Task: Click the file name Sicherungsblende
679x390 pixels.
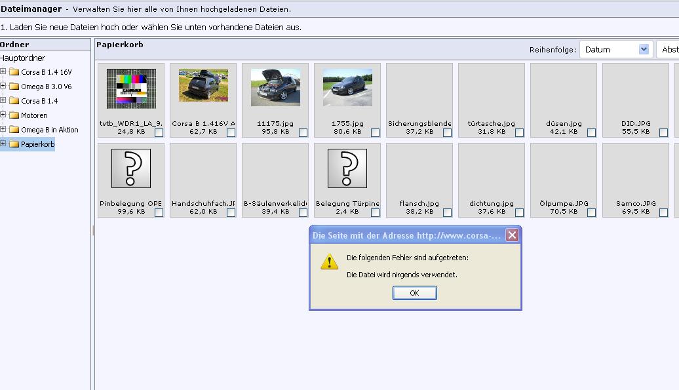Action: click(x=419, y=123)
